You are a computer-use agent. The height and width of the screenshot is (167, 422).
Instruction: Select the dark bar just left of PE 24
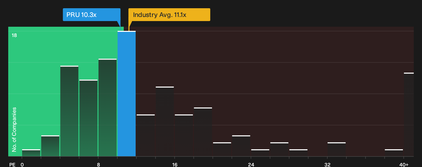pos(241,146)
